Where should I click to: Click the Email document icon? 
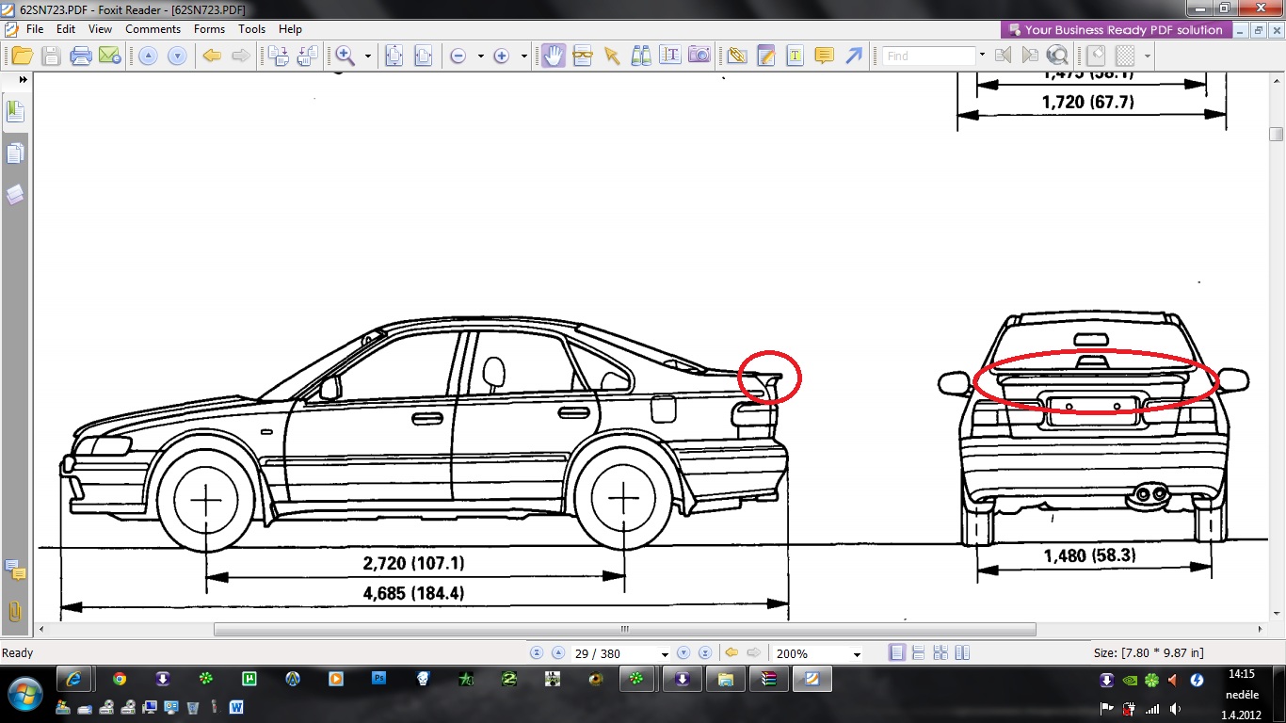tap(109, 56)
